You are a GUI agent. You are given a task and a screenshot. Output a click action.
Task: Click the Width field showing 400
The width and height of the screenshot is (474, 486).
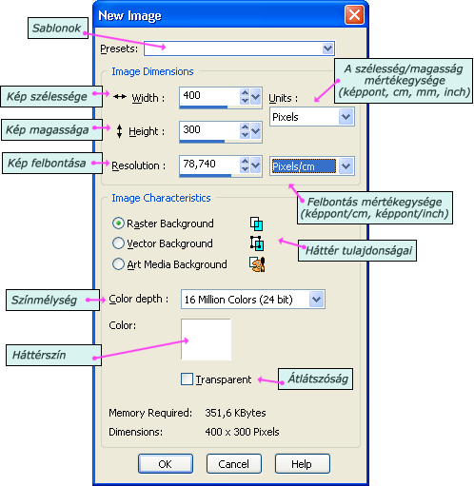pyautogui.click(x=209, y=96)
